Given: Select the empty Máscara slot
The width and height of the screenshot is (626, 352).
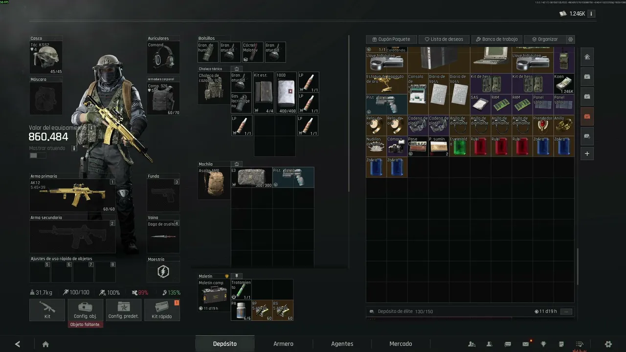Looking at the screenshot, I should pyautogui.click(x=46, y=99).
